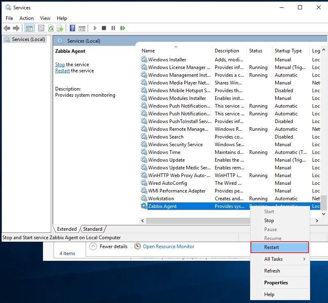Sort by the Name column header

coord(176,51)
